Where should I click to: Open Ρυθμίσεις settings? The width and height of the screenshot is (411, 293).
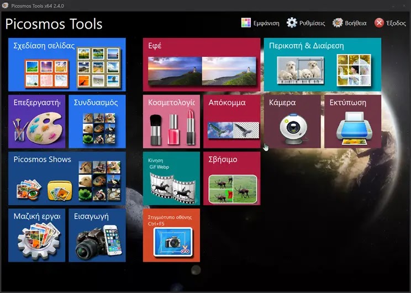pos(306,23)
